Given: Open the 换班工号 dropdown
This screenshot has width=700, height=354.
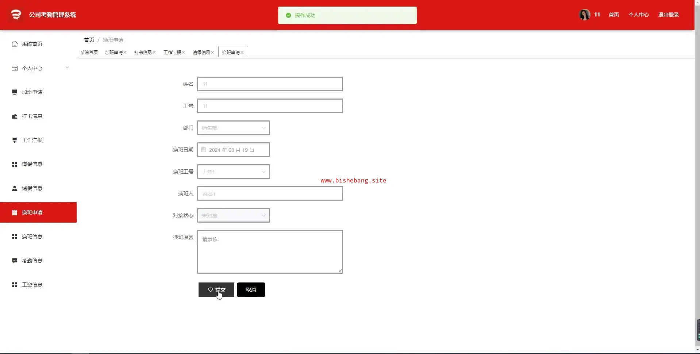Looking at the screenshot, I should [x=234, y=172].
